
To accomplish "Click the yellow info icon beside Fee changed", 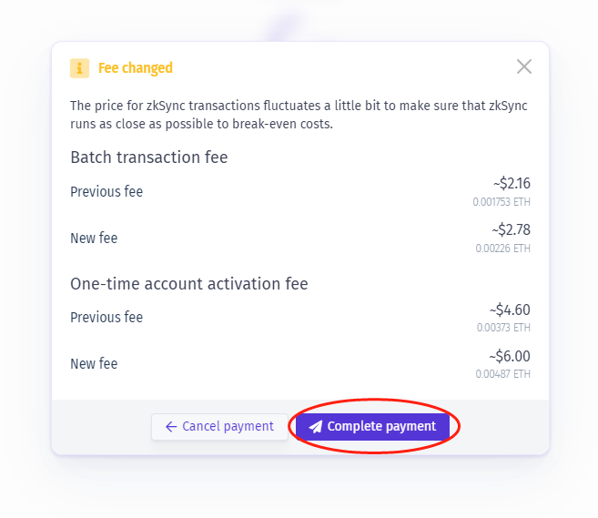I will tap(80, 68).
